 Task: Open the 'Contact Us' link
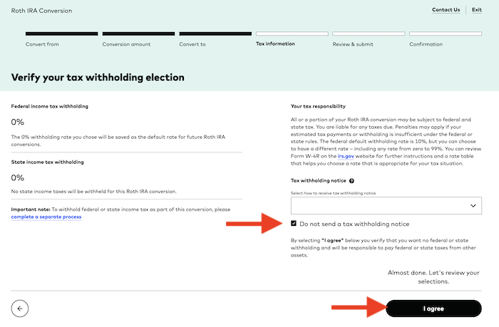(x=446, y=10)
